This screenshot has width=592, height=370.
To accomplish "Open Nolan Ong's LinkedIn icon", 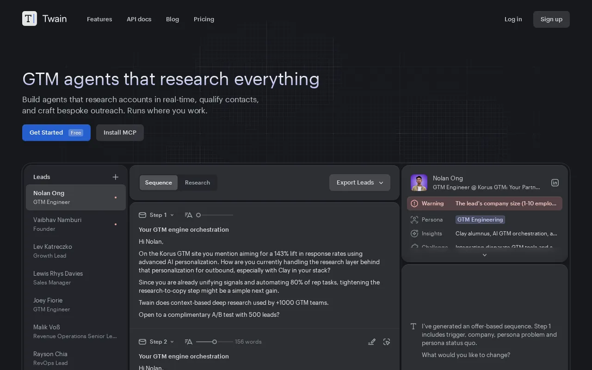I will tap(555, 183).
